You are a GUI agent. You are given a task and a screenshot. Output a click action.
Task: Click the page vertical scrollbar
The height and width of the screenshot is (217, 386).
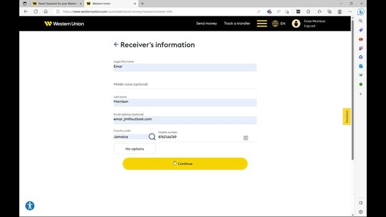pyautogui.click(x=352, y=90)
